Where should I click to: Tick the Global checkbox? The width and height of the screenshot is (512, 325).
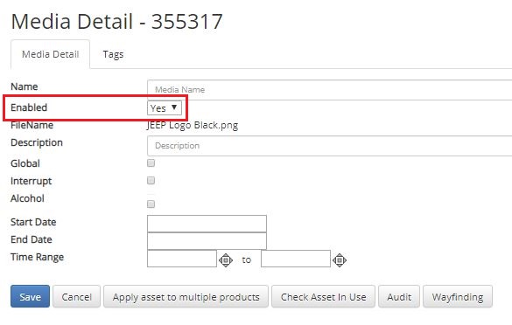point(151,163)
